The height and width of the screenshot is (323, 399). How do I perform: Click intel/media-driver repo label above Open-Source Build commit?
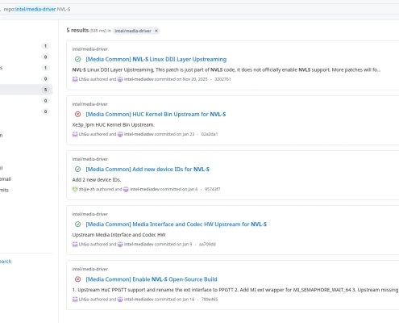(90, 269)
